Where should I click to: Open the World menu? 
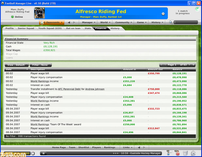(105, 23)
